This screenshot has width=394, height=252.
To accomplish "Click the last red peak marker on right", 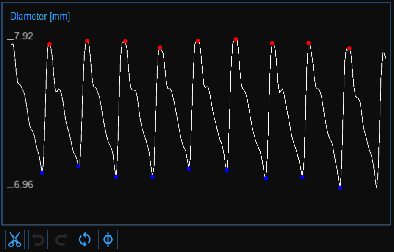I will click(350, 48).
